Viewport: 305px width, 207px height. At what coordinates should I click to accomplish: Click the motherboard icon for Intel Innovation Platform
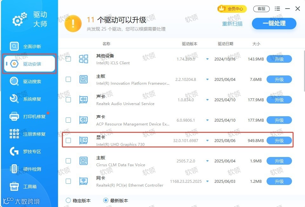coord(84,79)
